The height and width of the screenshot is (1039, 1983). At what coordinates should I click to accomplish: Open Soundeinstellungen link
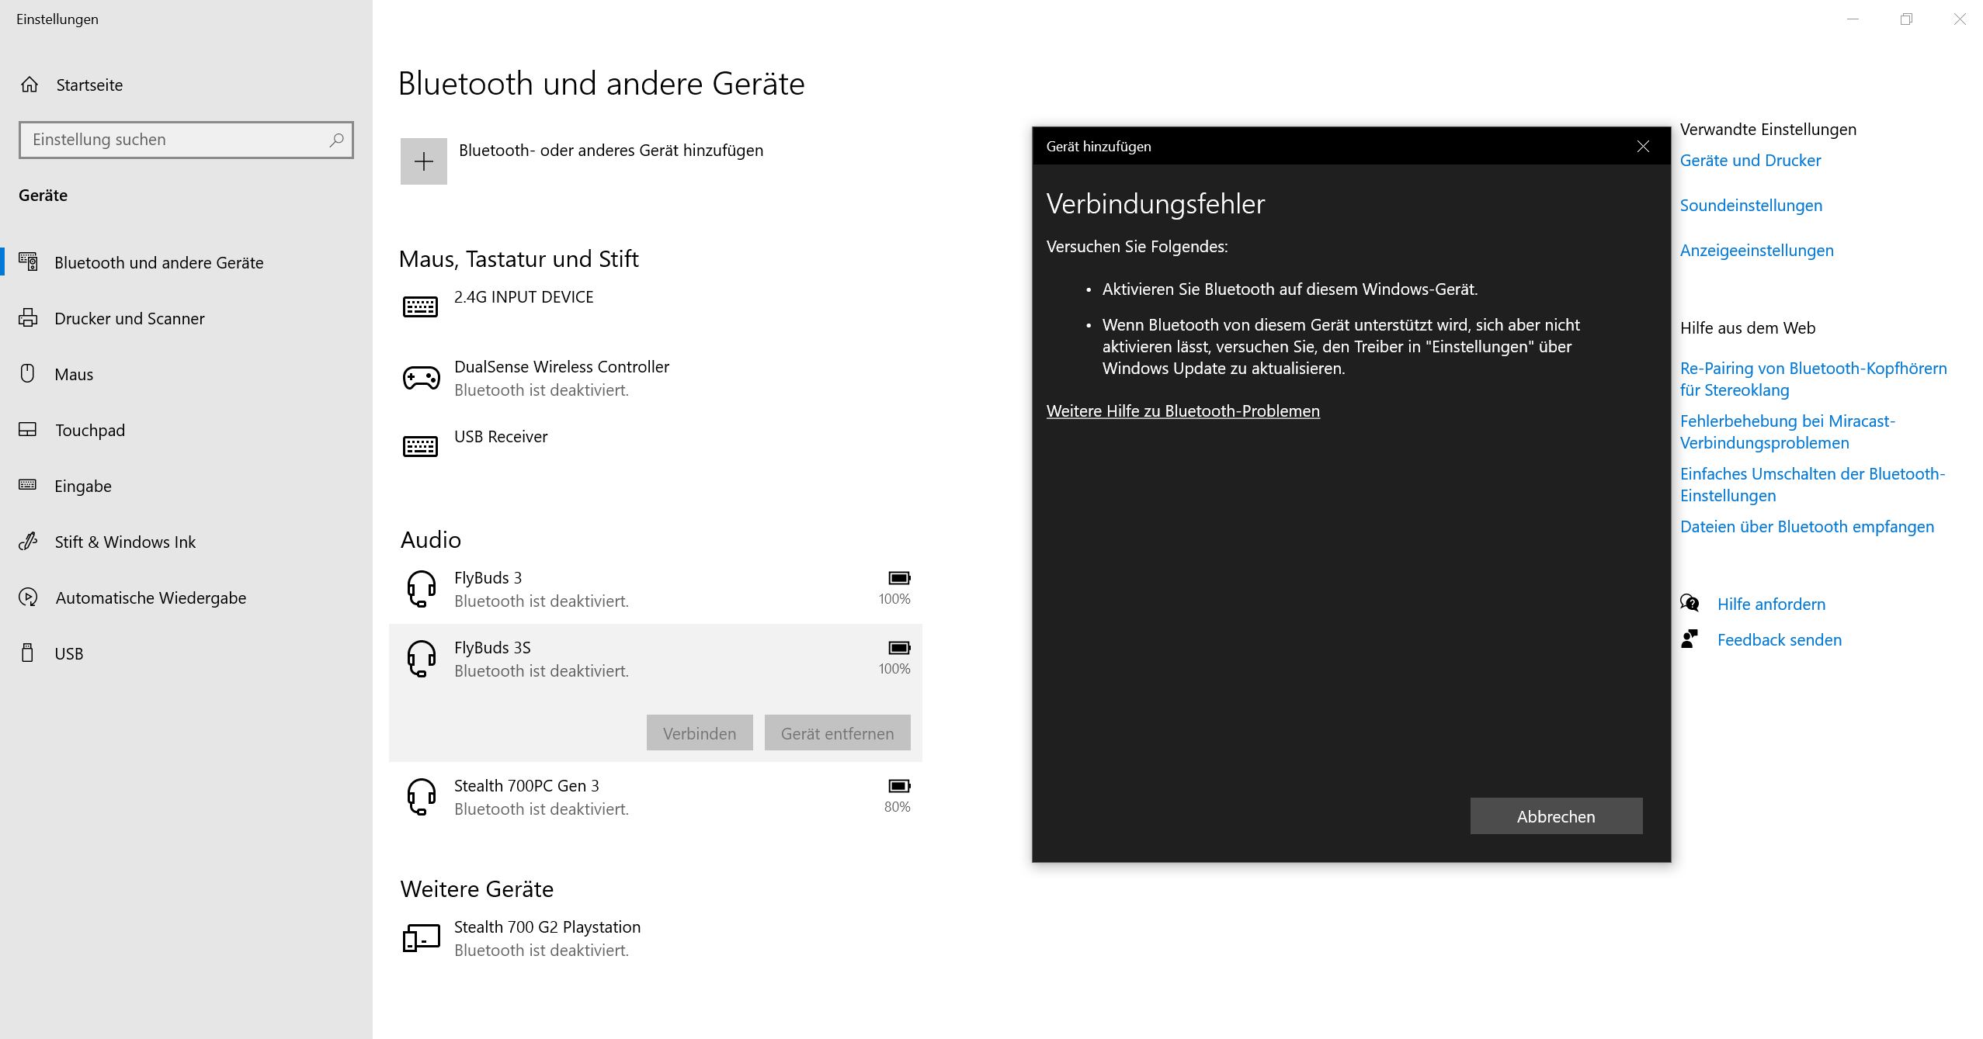[1750, 206]
